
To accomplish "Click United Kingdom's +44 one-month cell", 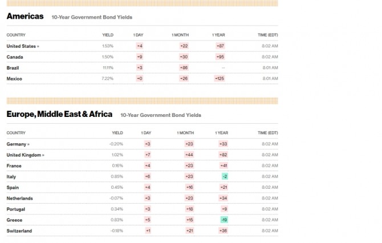I will click(x=189, y=155).
